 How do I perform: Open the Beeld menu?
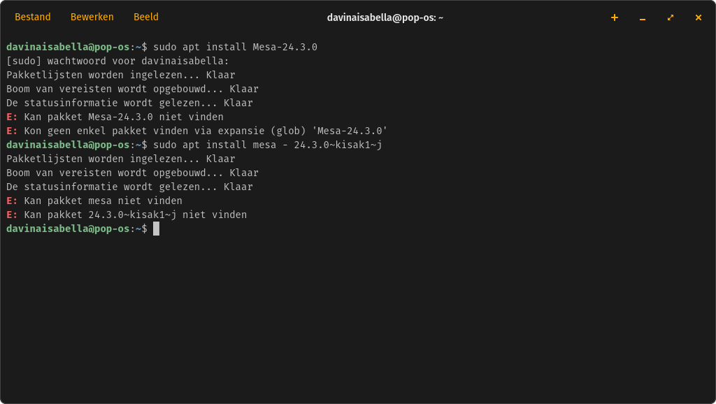pos(145,17)
